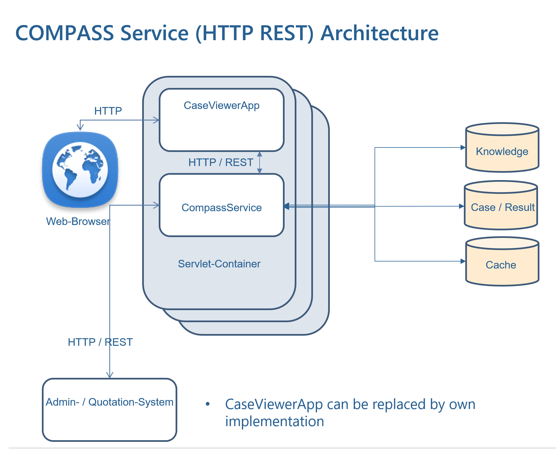Click the arrowhead entering CompassService from the right
This screenshot has width=556, height=450.
coord(286,206)
